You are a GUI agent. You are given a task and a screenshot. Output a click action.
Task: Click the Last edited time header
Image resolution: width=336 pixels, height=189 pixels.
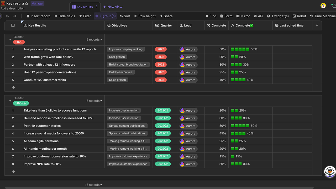click(x=292, y=25)
